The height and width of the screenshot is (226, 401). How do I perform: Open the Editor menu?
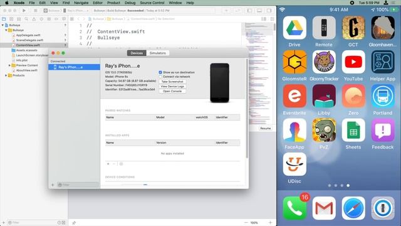coord(98,3)
